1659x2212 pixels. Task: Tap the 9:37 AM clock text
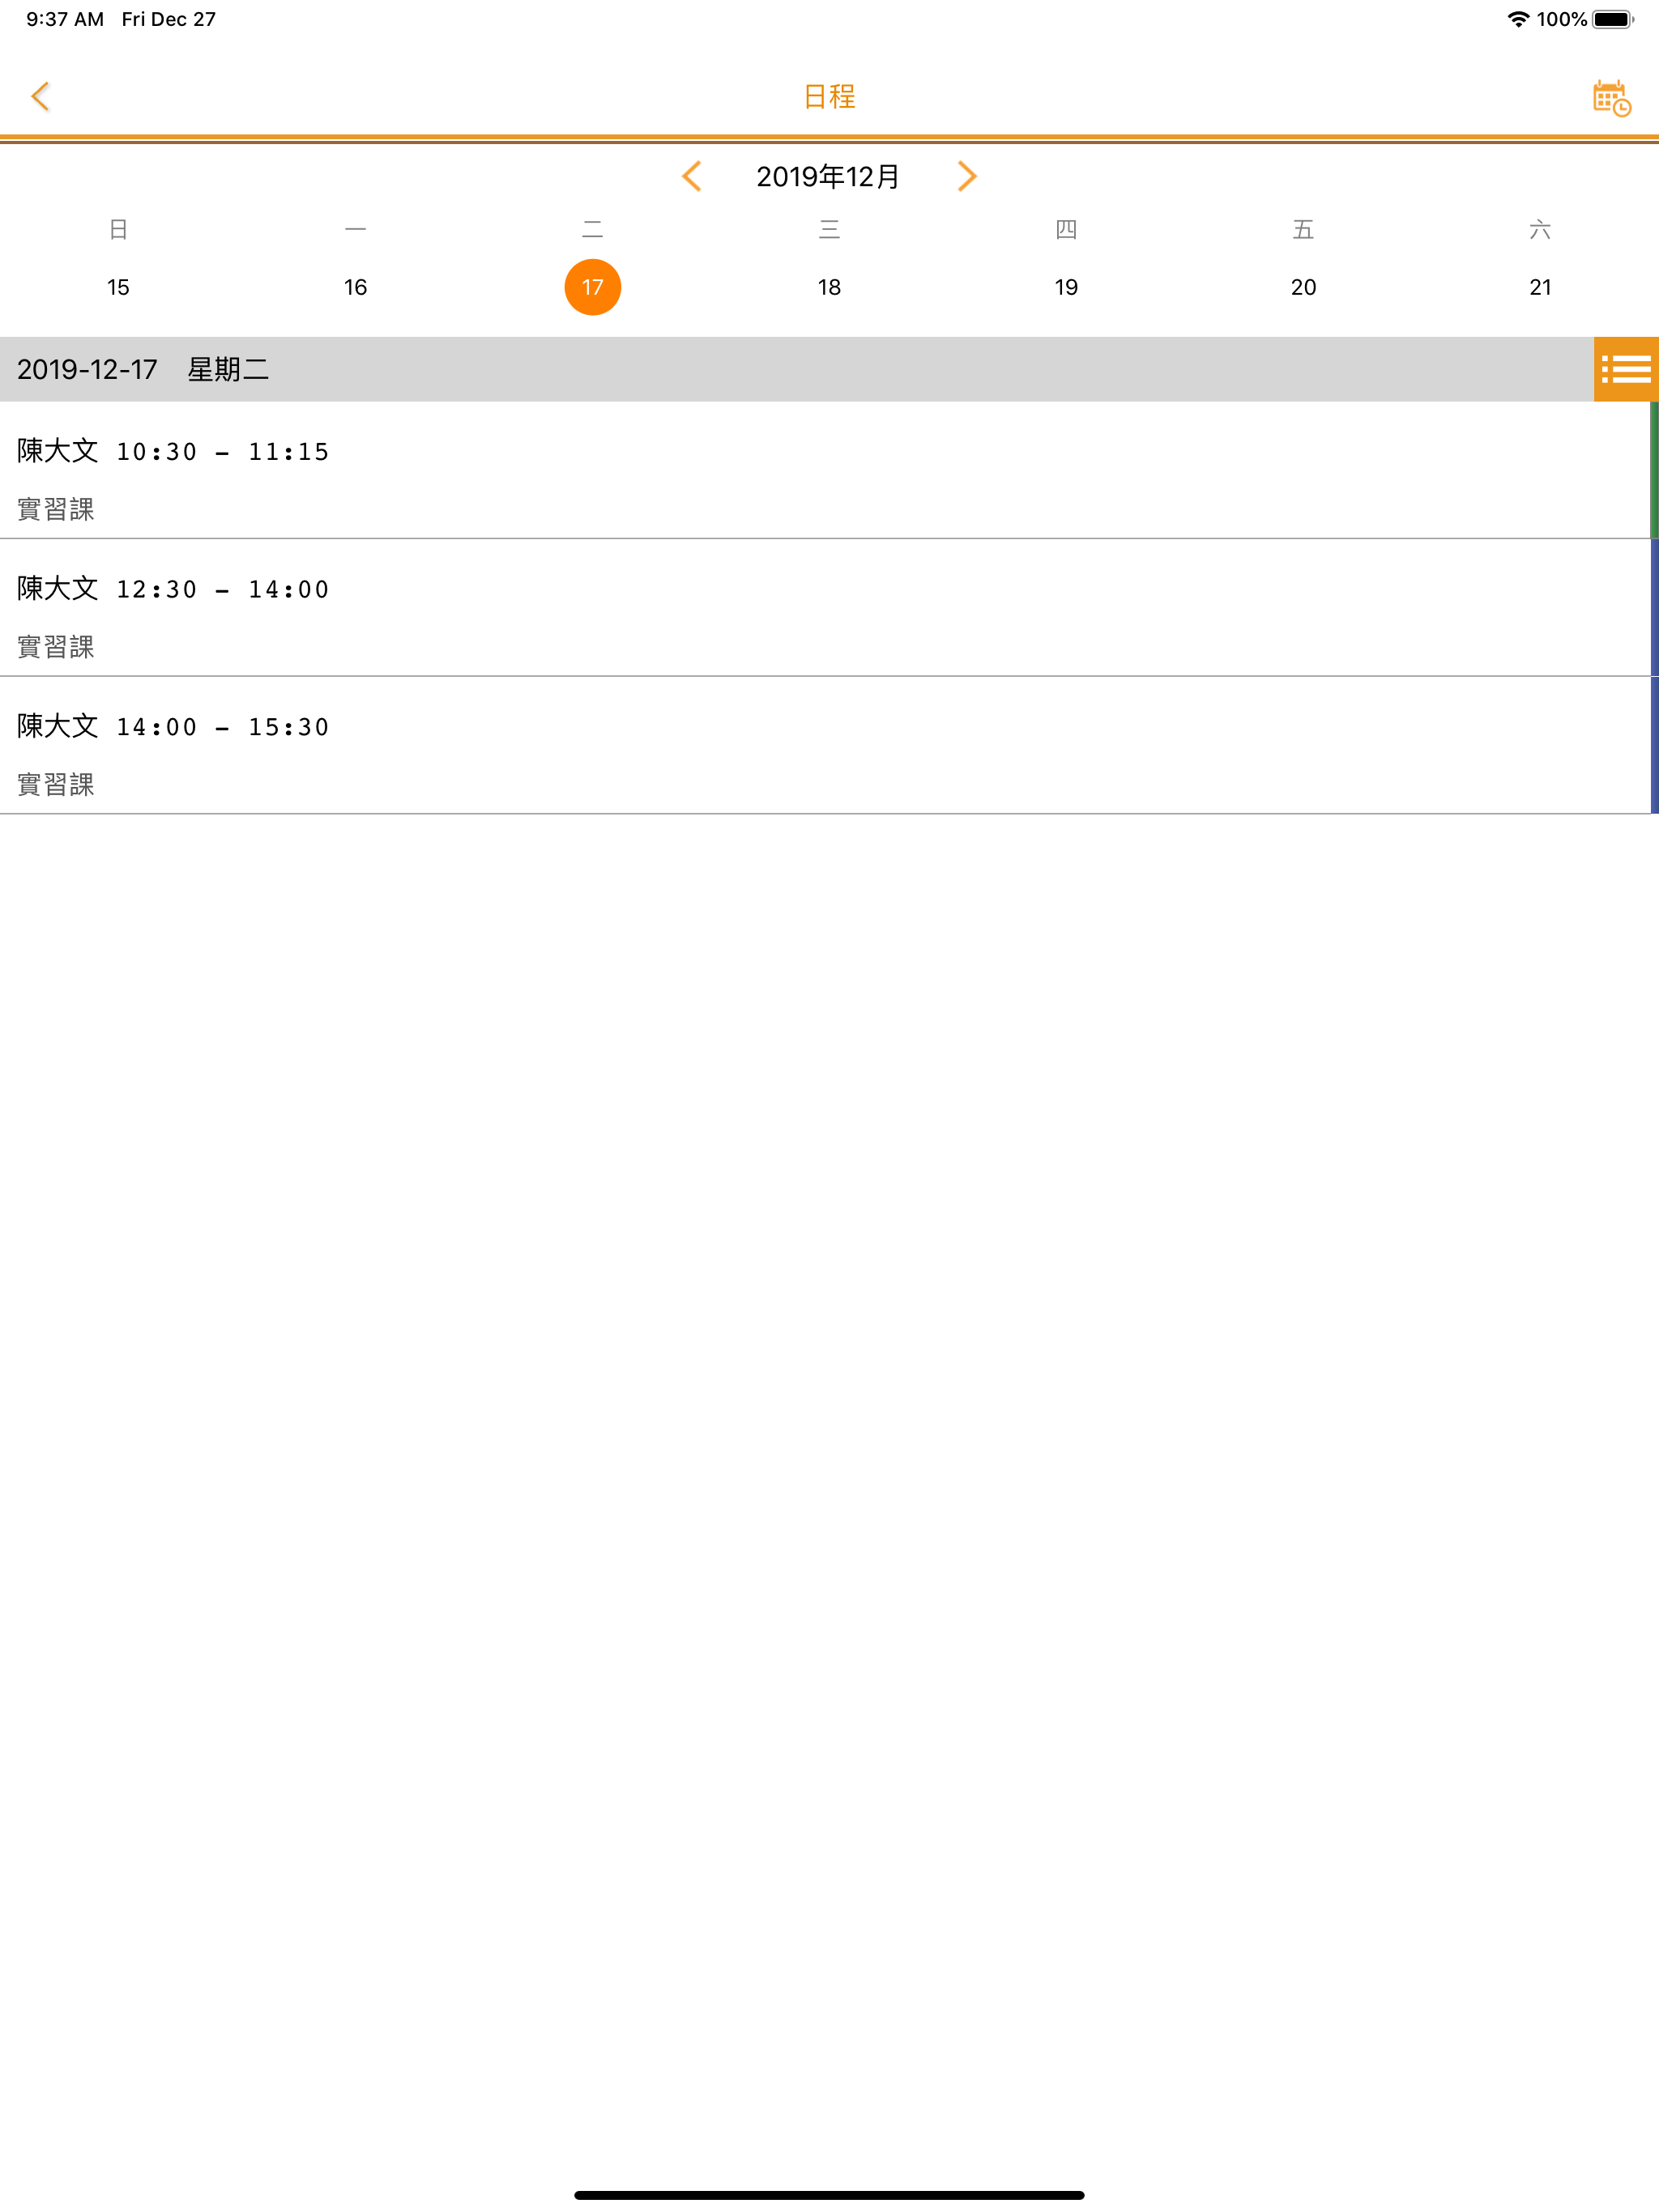(x=65, y=19)
